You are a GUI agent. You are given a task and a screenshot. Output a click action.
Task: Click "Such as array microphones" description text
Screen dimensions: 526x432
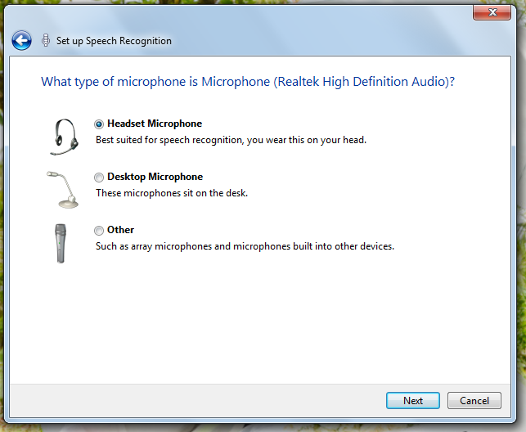[x=245, y=246]
